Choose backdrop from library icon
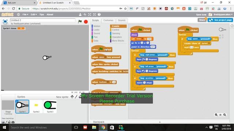 click(x=3, y=122)
